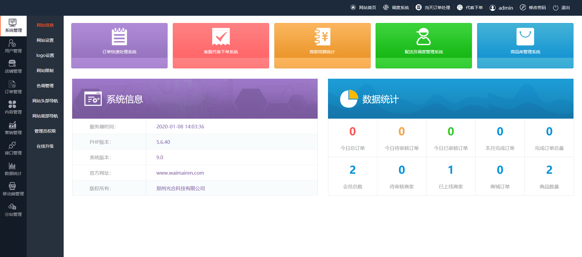
Task: Open 内容管理 in the sidebar
Action: point(13,107)
